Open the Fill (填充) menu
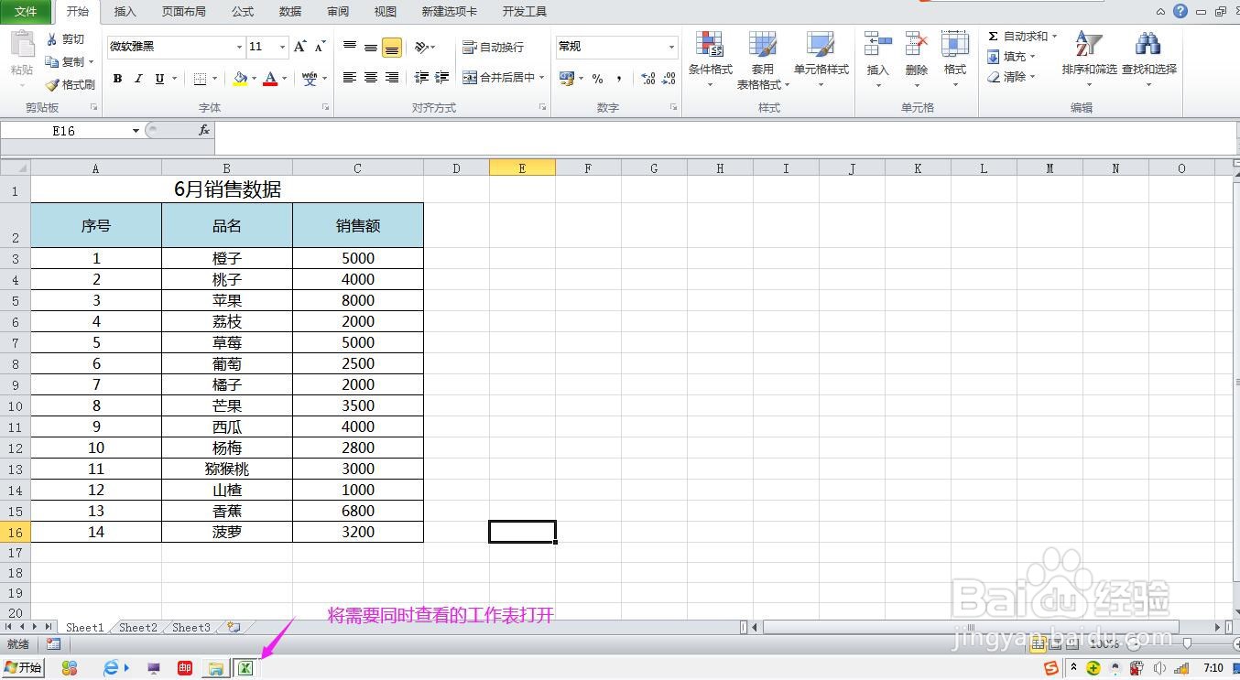 click(1011, 57)
